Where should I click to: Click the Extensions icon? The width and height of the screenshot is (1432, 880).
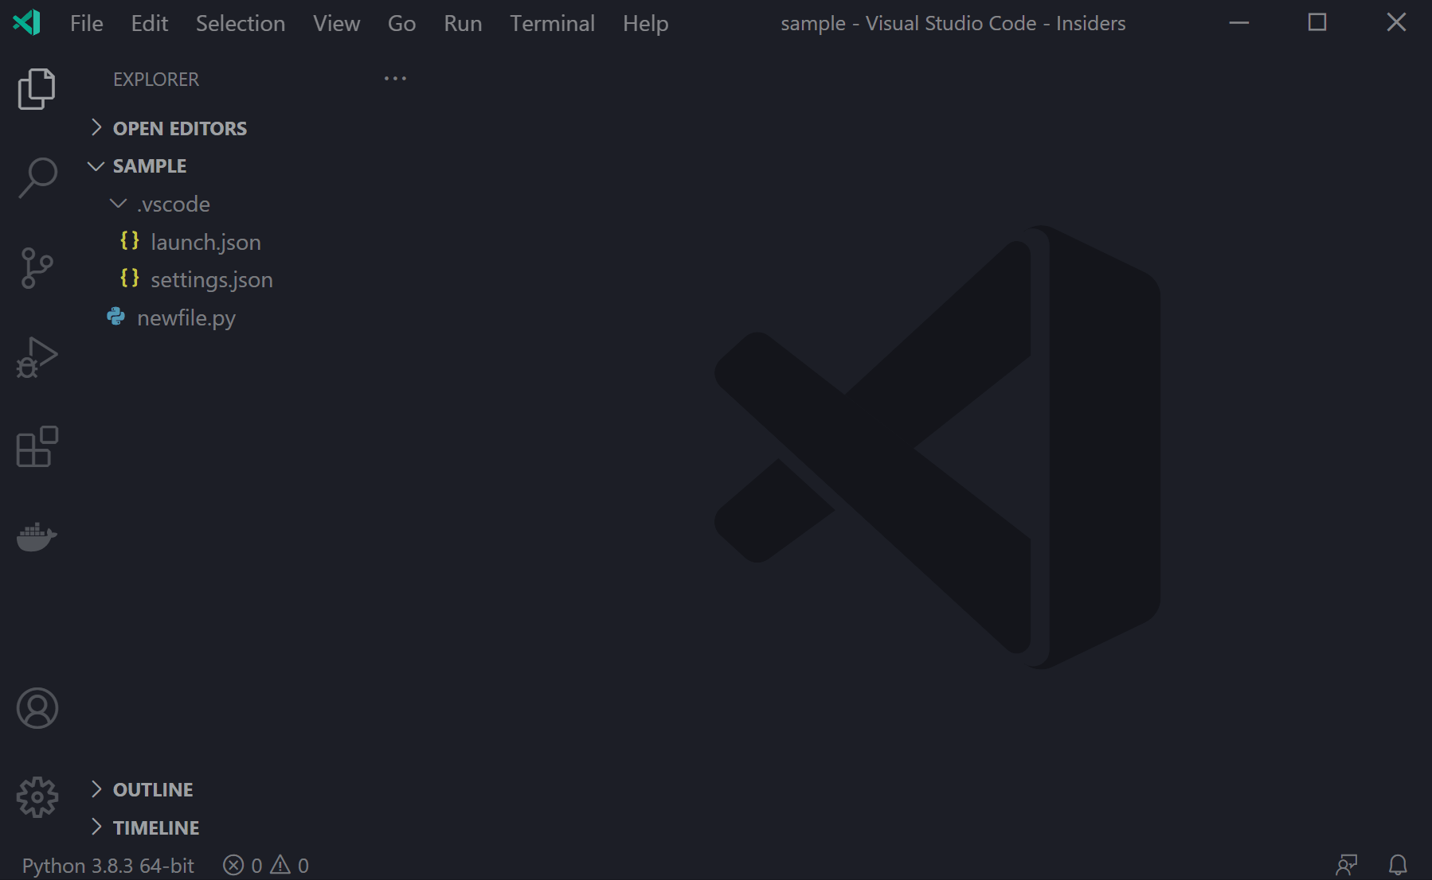coord(37,447)
